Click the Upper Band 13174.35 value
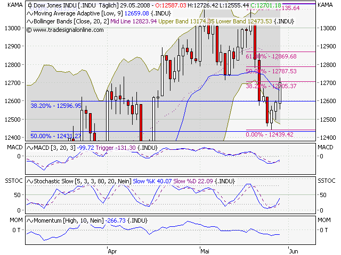341x255 pixels. click(x=186, y=21)
